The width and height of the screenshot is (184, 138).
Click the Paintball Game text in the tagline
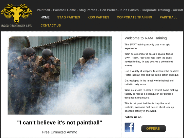coord(65,10)
